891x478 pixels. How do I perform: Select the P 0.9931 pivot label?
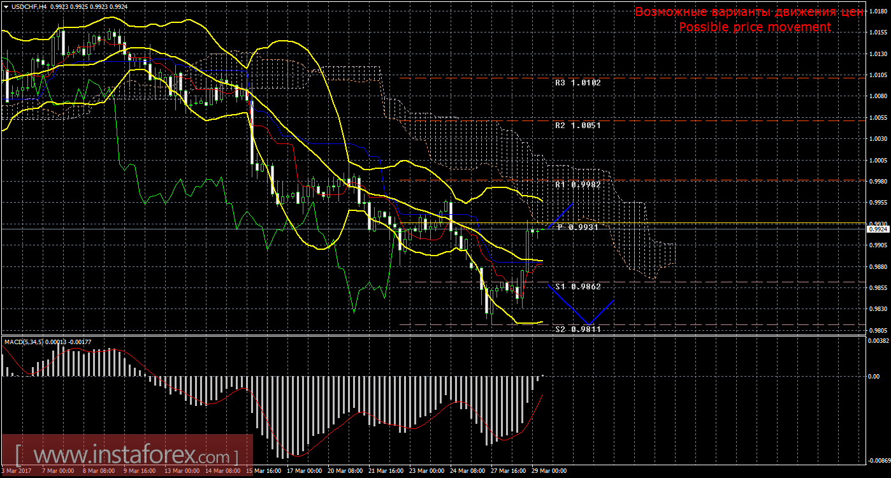click(x=577, y=227)
